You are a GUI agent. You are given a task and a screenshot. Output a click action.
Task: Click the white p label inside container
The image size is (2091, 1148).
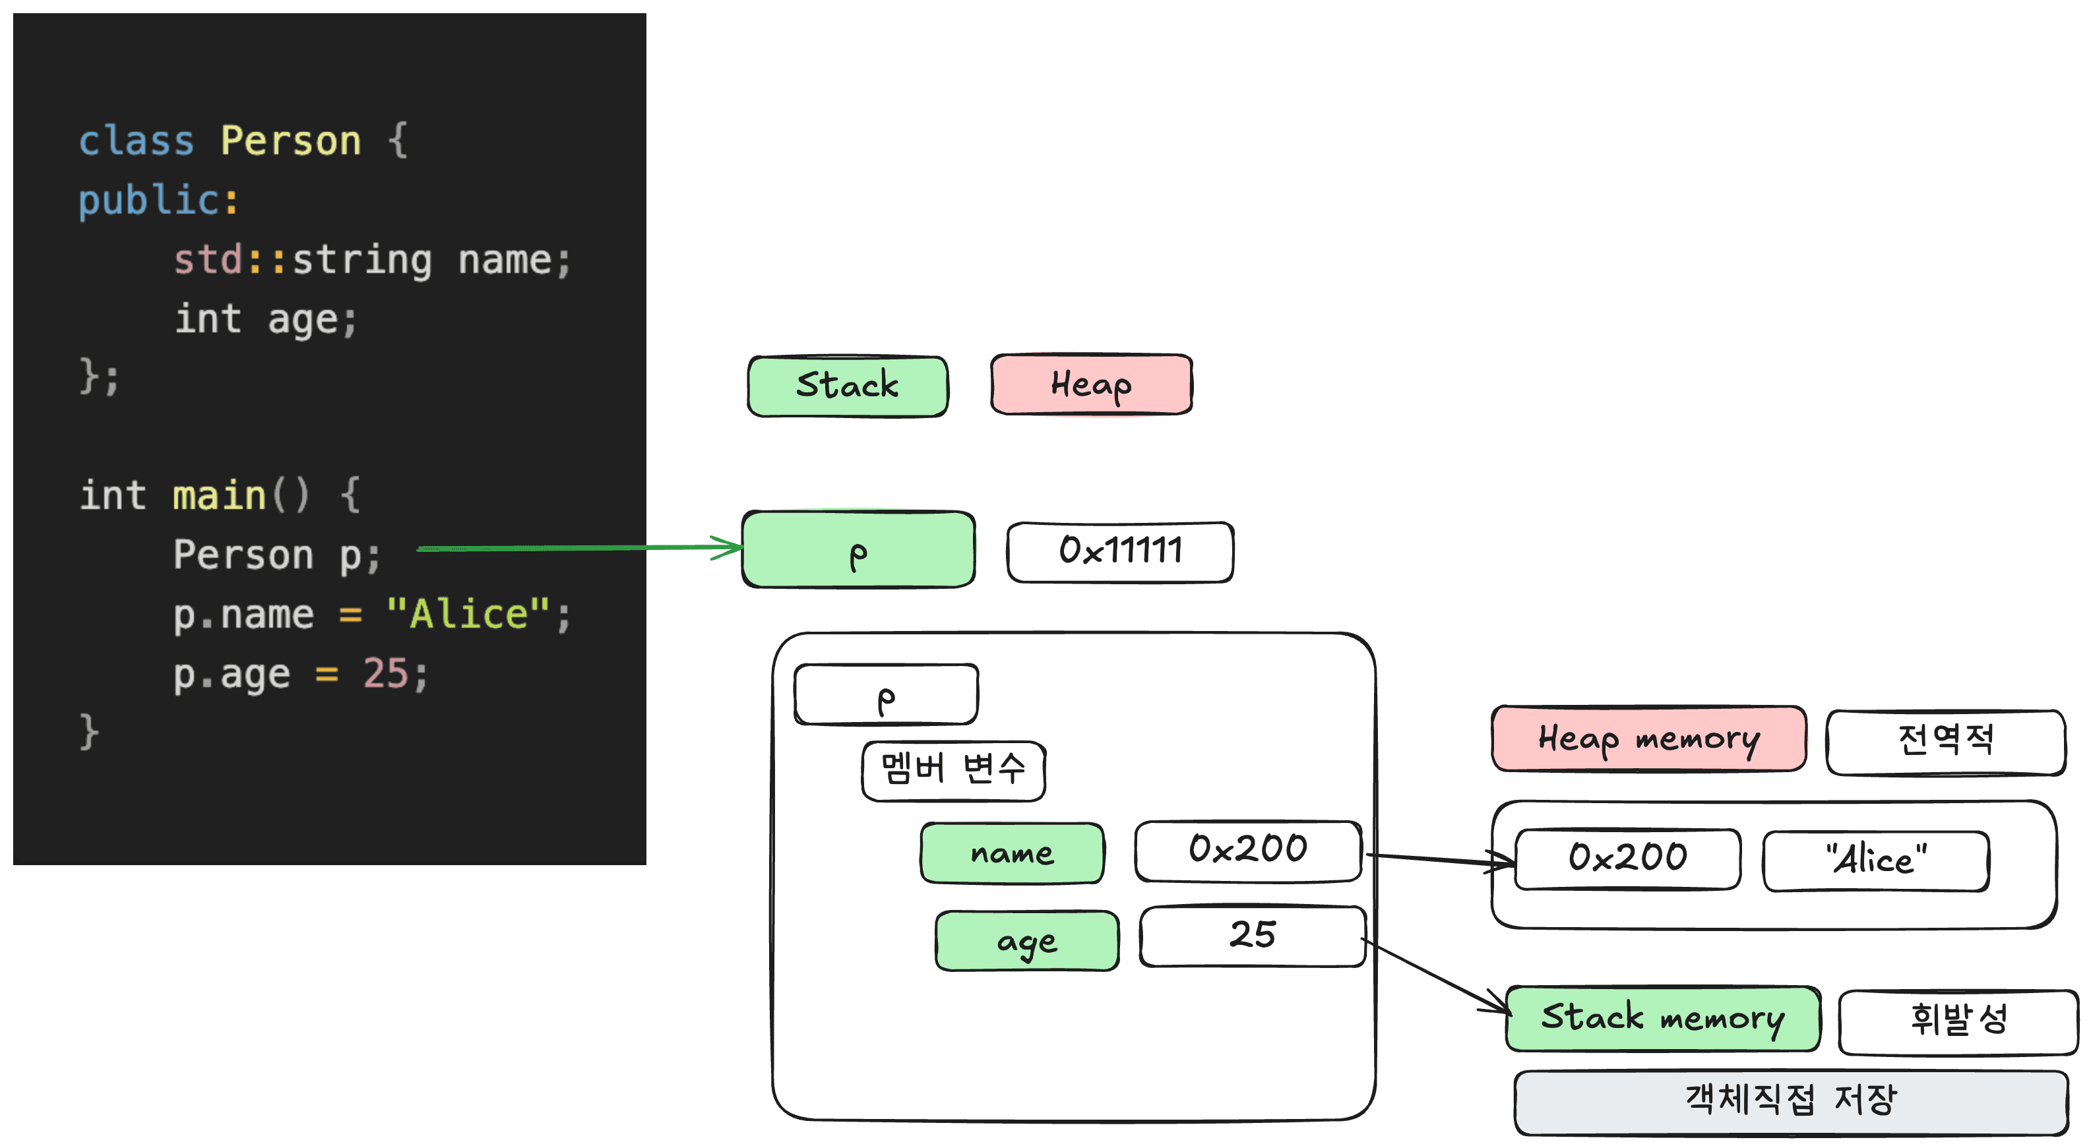[x=887, y=694]
